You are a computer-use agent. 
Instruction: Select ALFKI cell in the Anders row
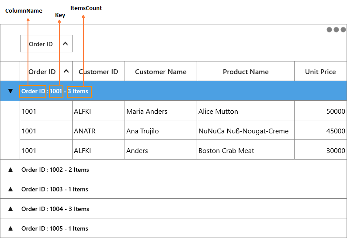[98, 150]
